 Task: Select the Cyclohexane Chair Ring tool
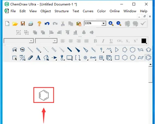[x=140, y=50]
